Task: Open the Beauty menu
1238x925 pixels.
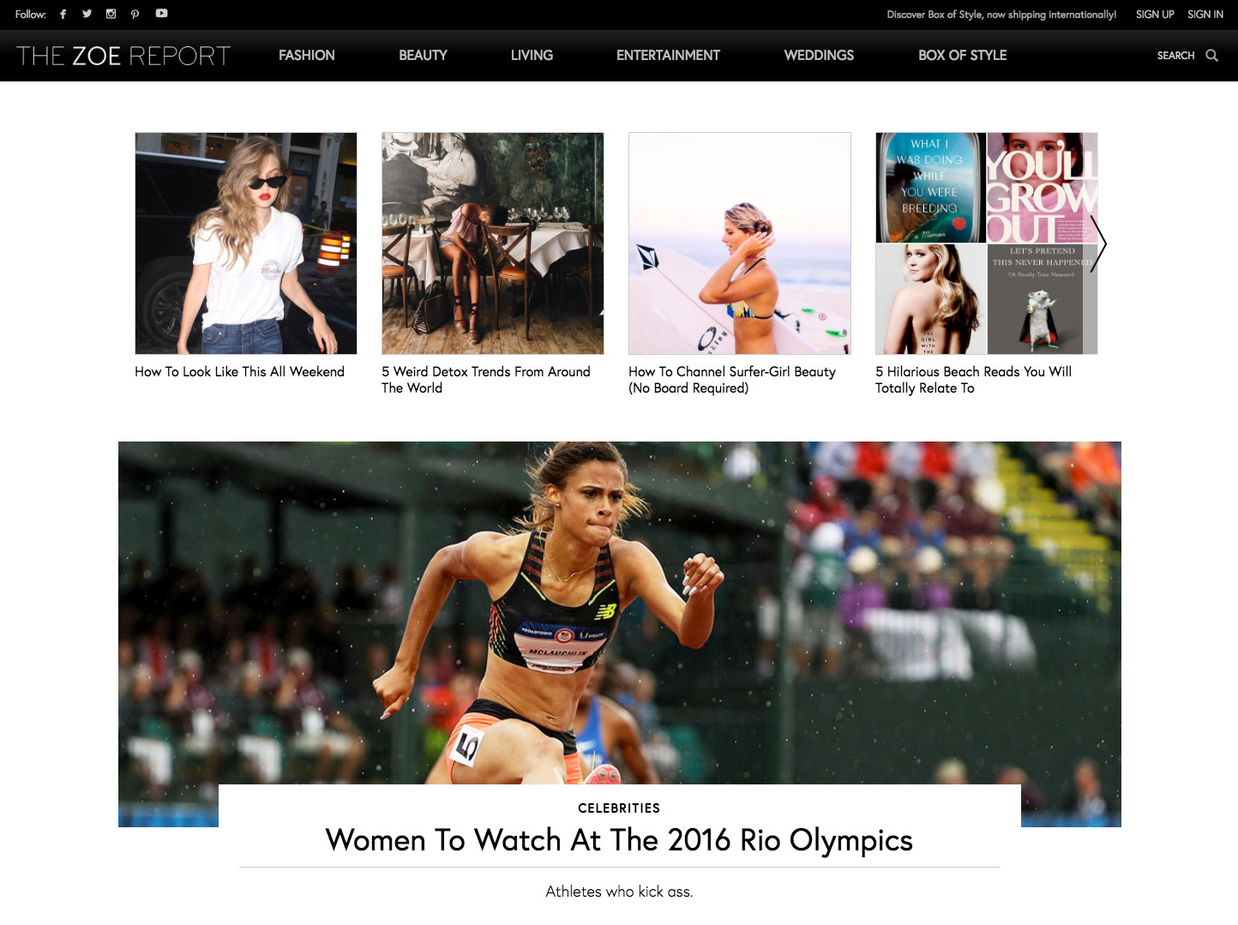Action: pos(423,56)
